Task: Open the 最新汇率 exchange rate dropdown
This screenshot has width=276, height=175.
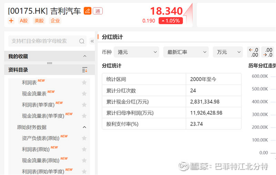Action: [186, 52]
